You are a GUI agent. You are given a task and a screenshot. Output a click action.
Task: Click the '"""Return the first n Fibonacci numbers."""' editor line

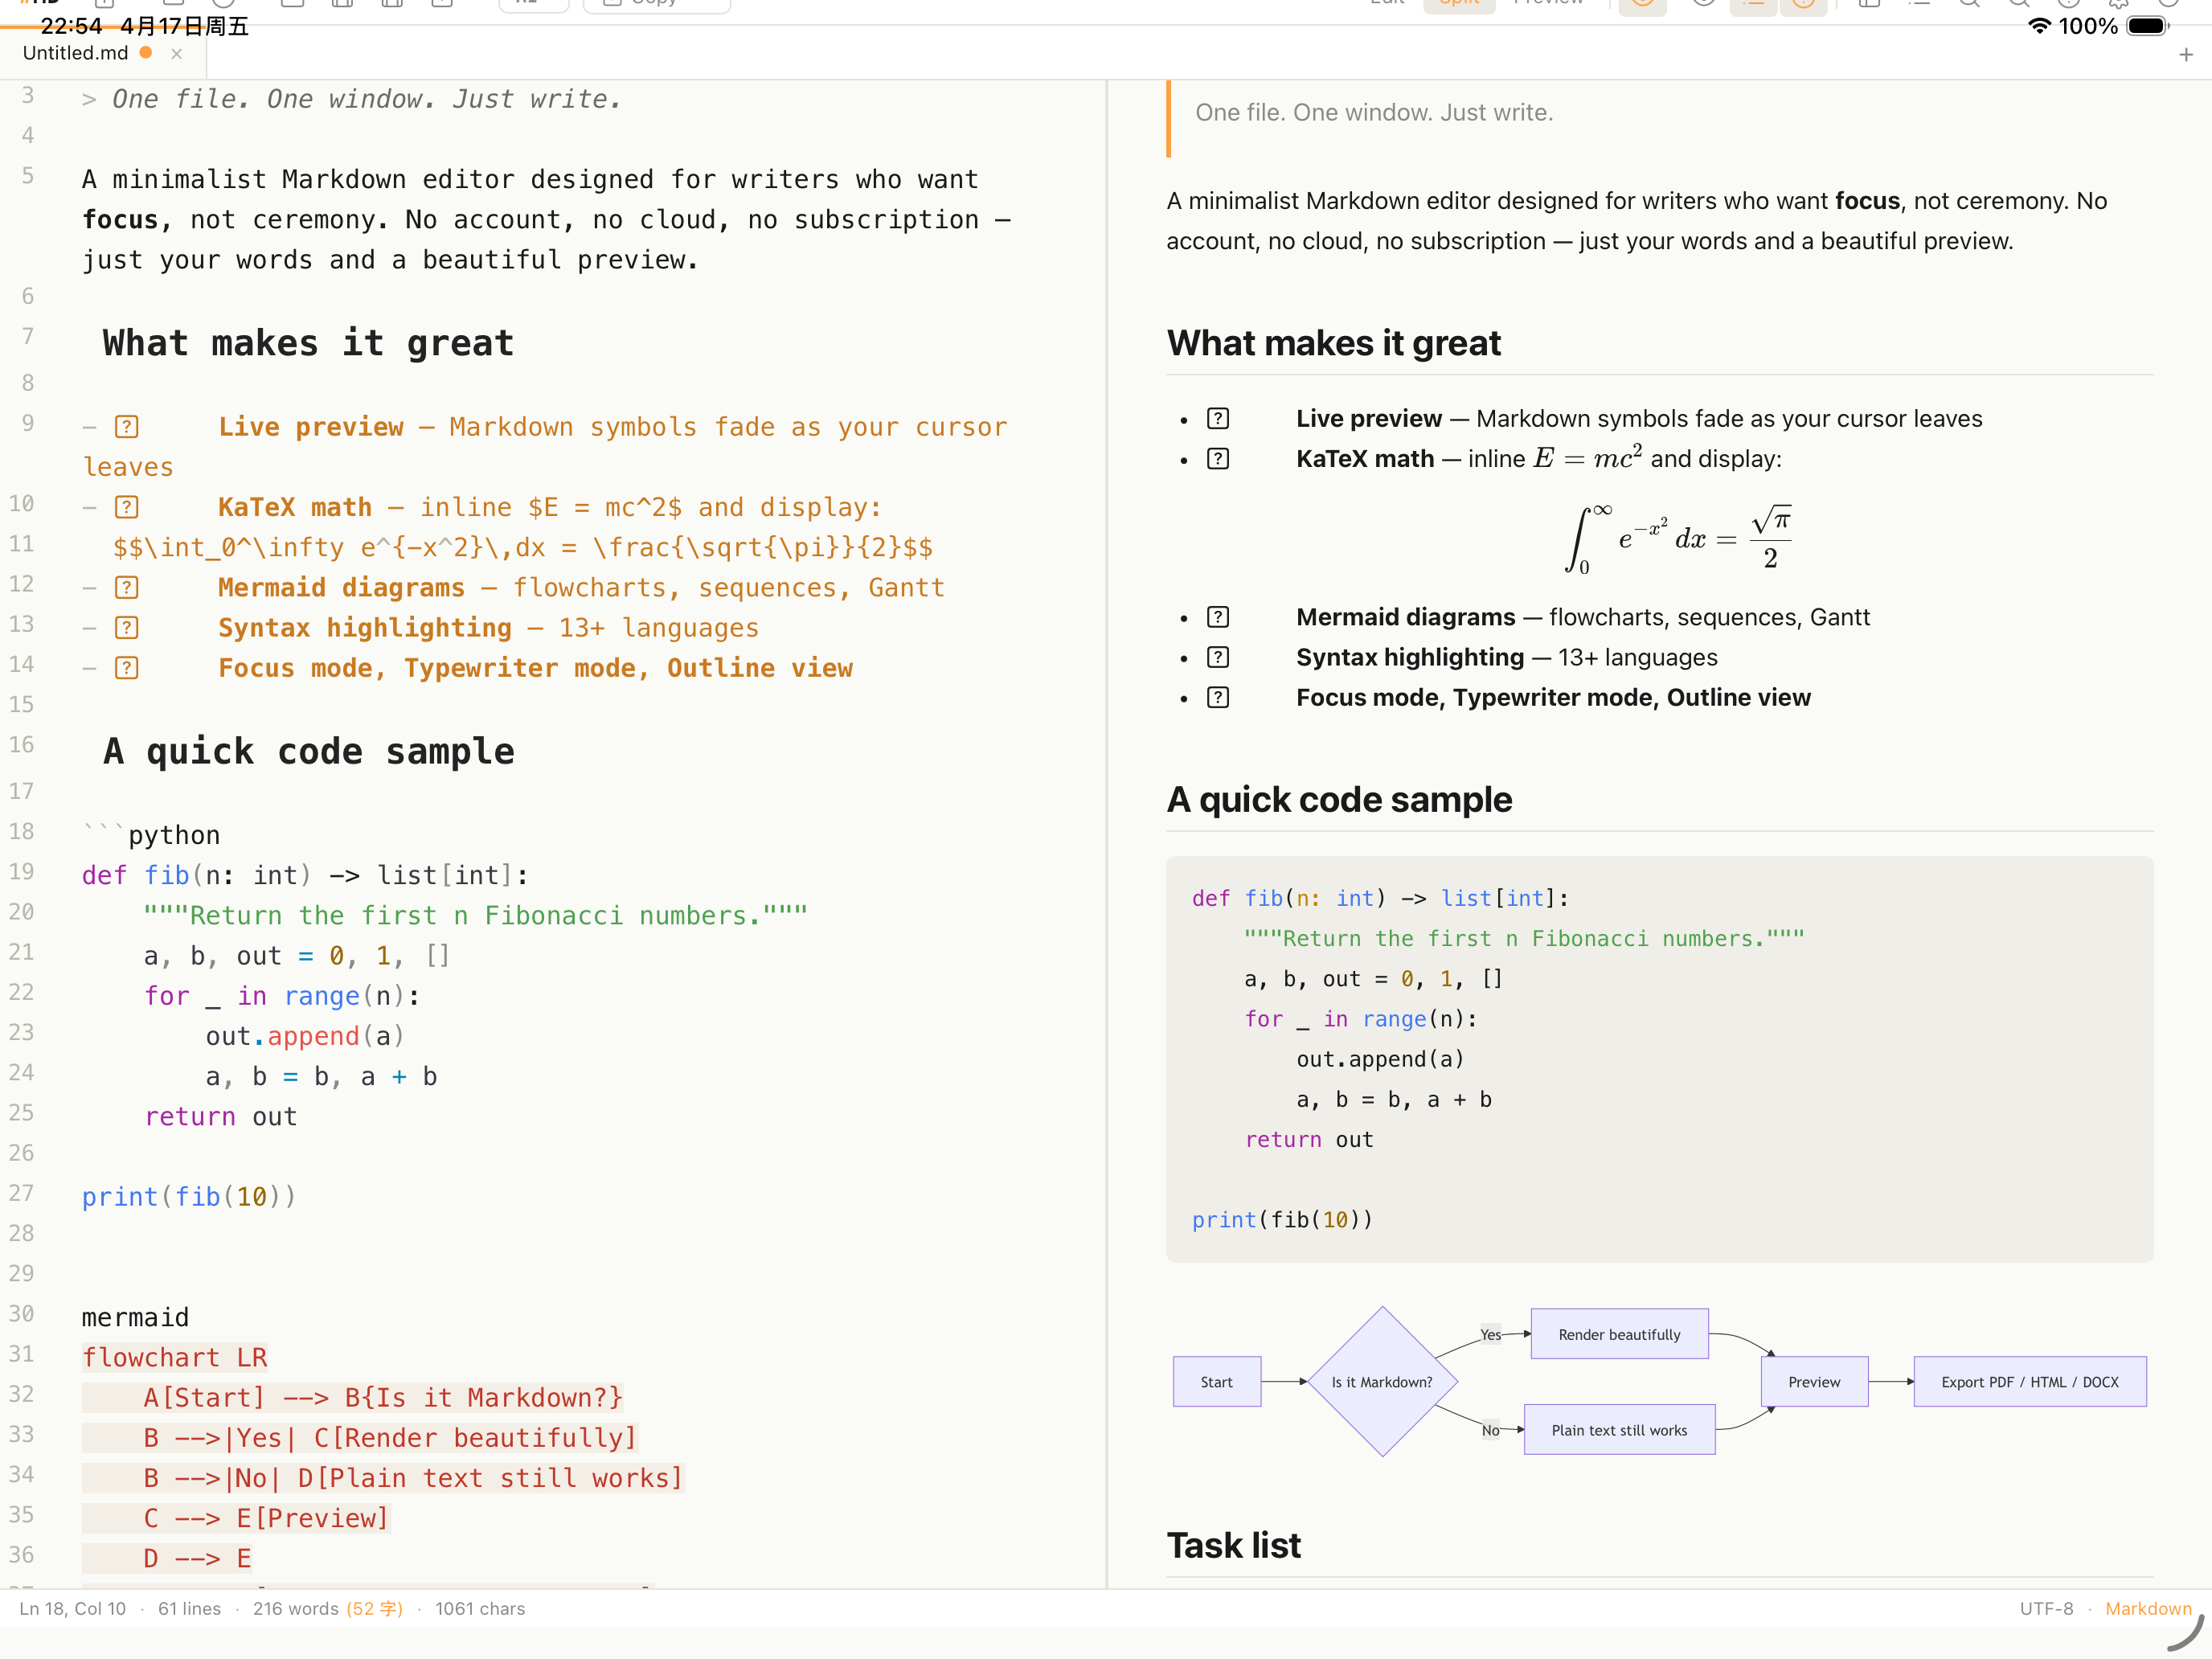pos(475,915)
